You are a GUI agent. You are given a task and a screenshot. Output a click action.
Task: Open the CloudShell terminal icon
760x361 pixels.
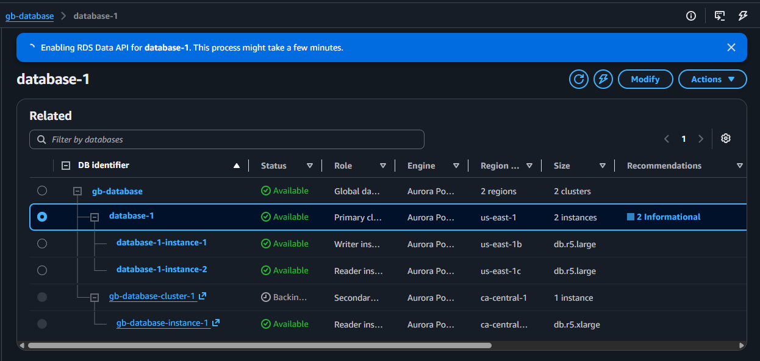[720, 16]
